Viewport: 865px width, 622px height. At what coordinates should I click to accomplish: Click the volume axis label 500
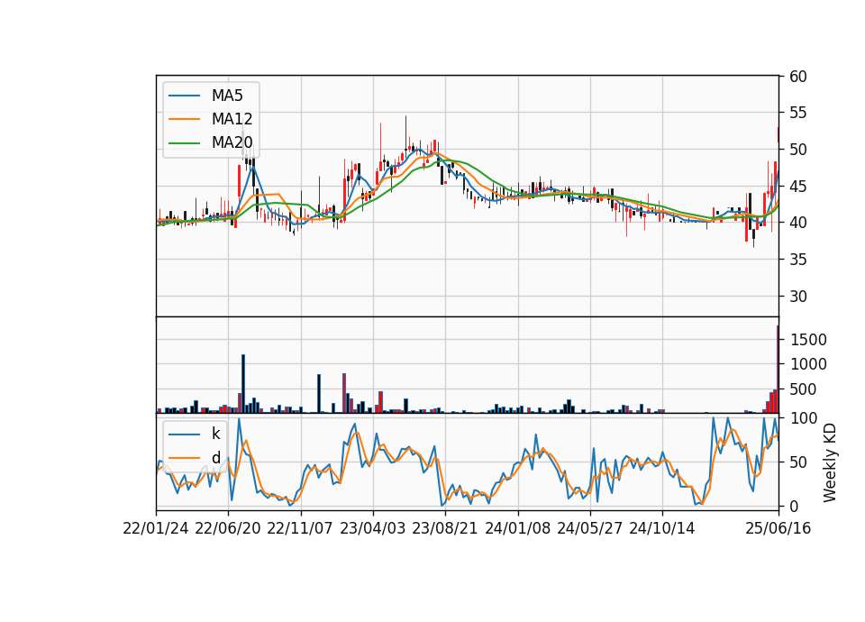(x=803, y=389)
